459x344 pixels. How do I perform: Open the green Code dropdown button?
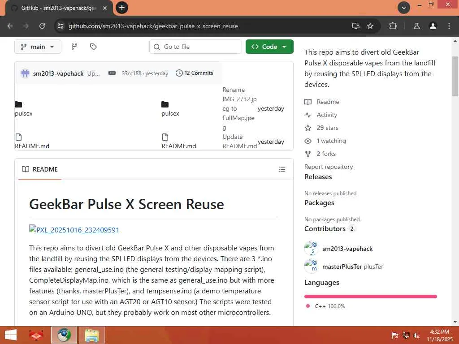[x=269, y=47]
